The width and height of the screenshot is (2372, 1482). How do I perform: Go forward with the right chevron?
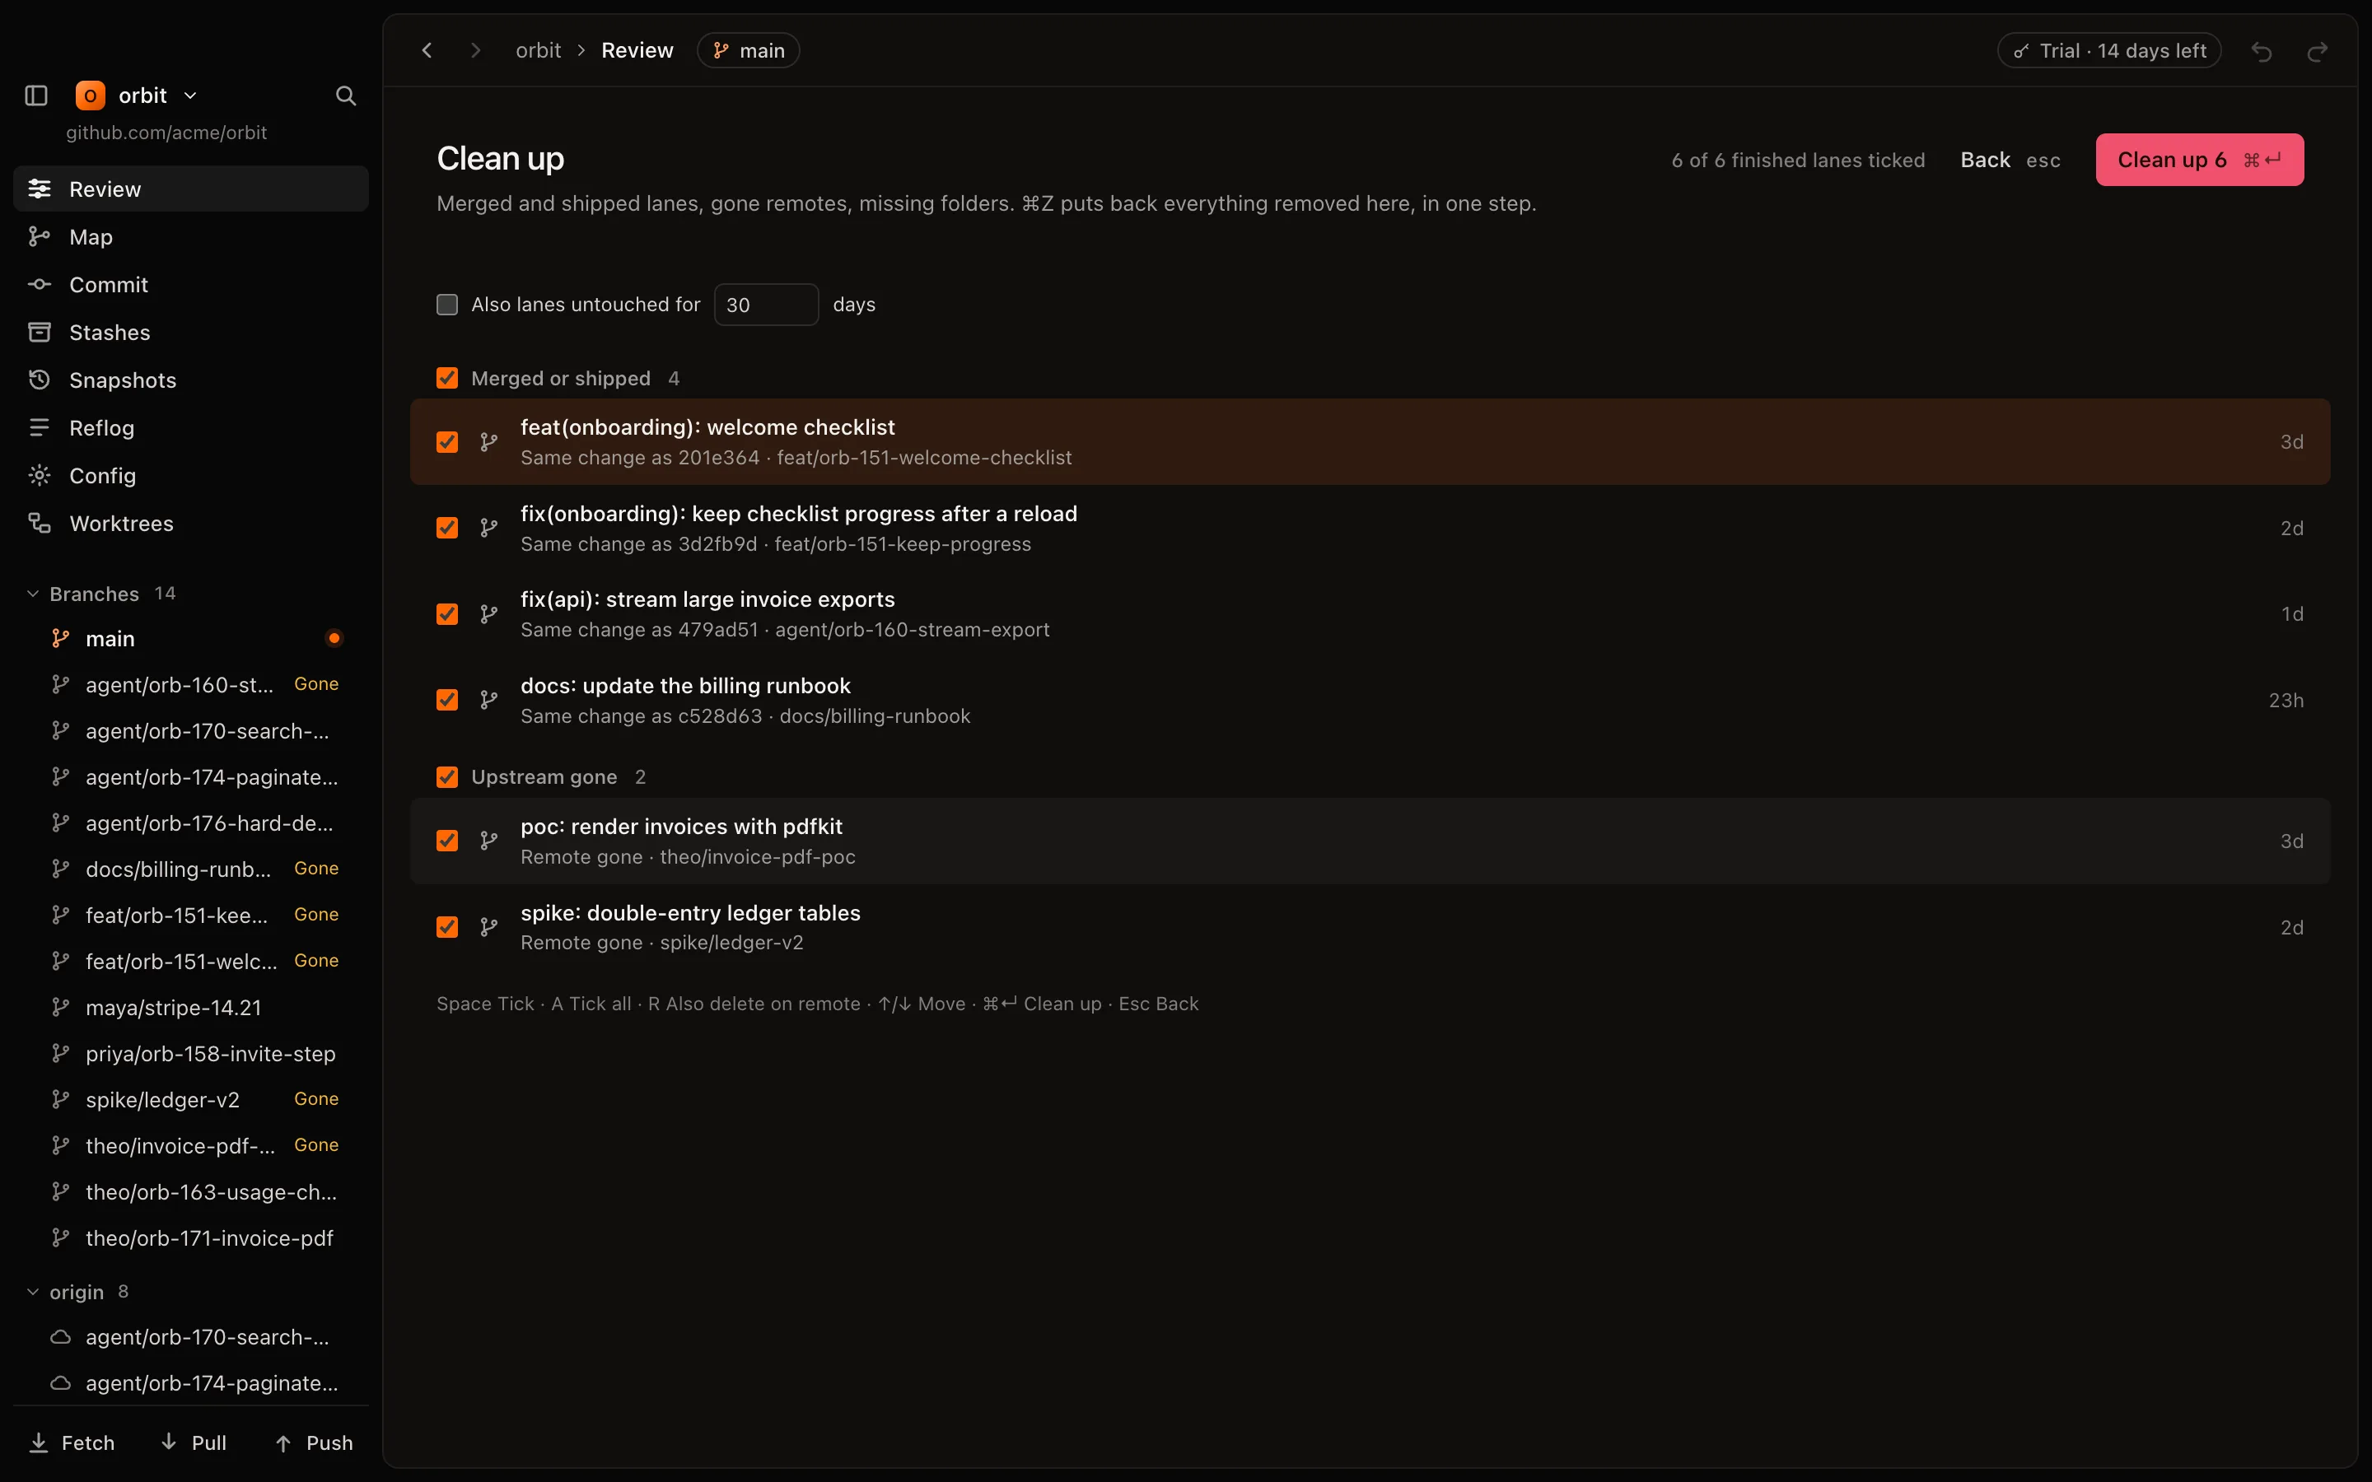click(476, 50)
